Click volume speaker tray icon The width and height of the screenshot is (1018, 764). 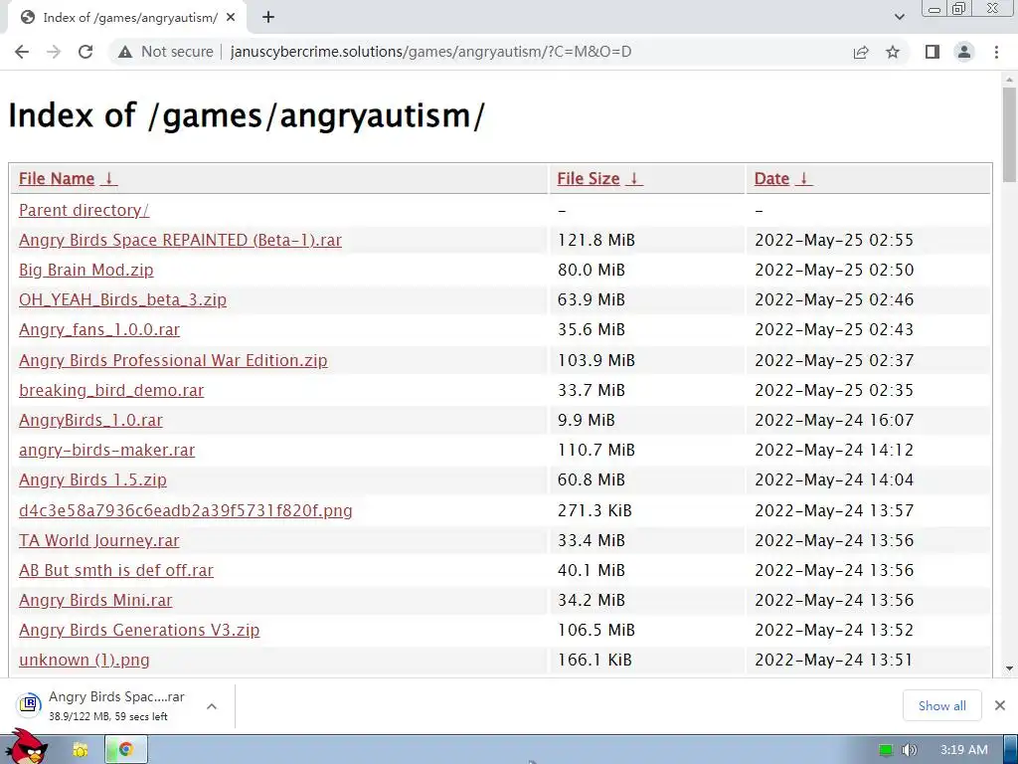click(910, 750)
